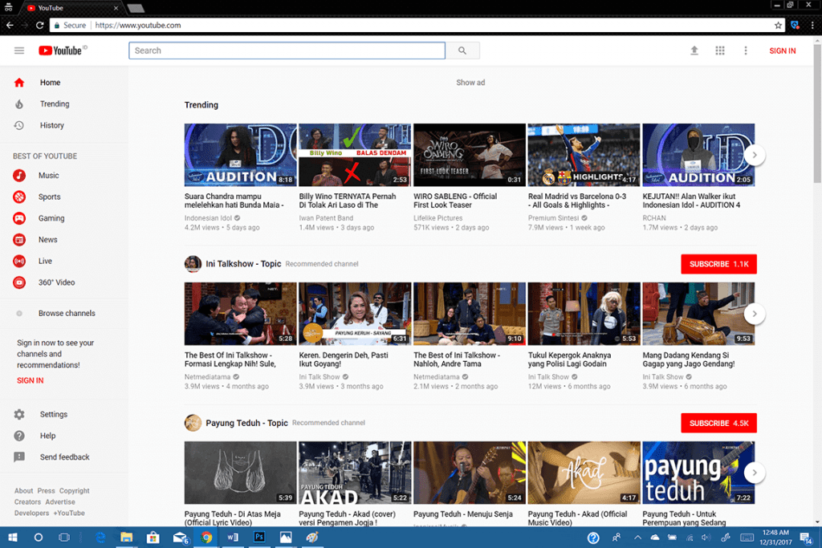Open 360° Video section
This screenshot has height=548, width=822.
coord(56,282)
